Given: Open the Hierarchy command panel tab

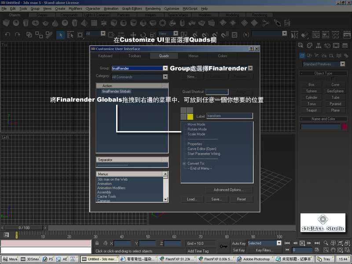Looking at the screenshot, I should point(318,46).
